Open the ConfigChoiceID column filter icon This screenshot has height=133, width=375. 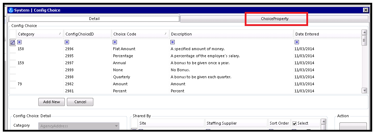pos(67,42)
